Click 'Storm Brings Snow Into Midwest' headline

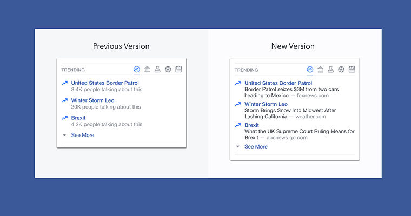[x=290, y=113]
